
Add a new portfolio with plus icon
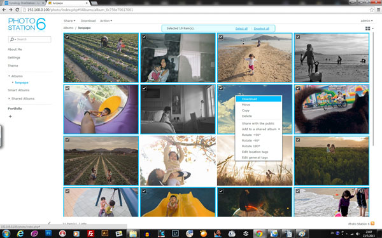10,116
